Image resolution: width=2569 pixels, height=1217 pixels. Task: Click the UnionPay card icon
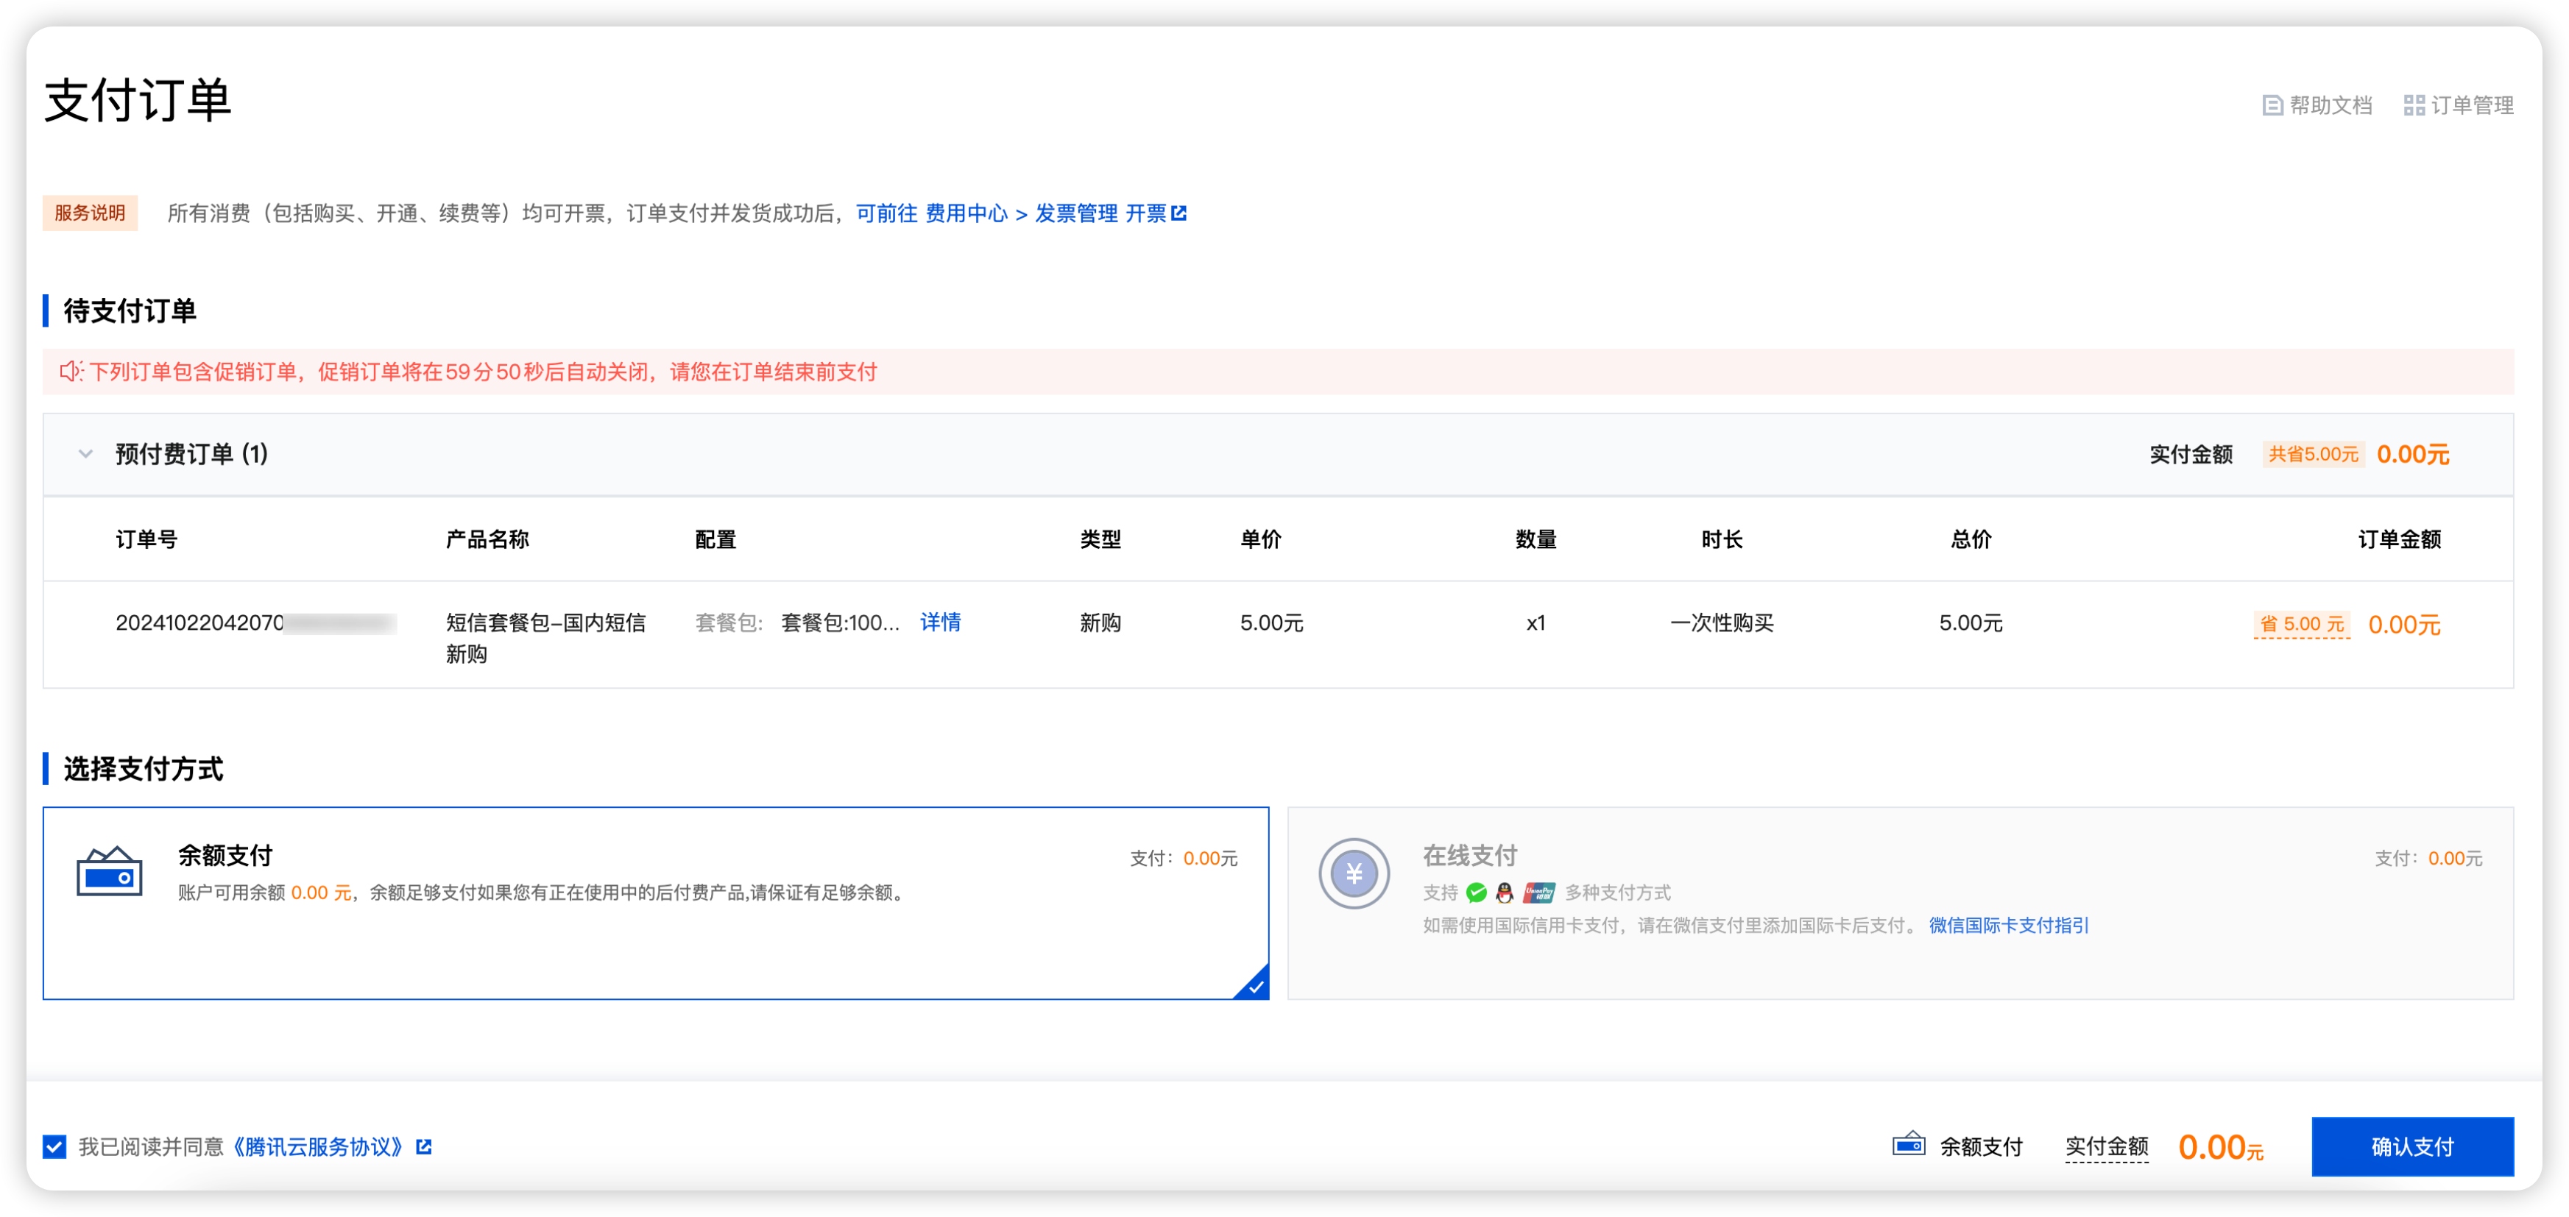[x=1538, y=892]
